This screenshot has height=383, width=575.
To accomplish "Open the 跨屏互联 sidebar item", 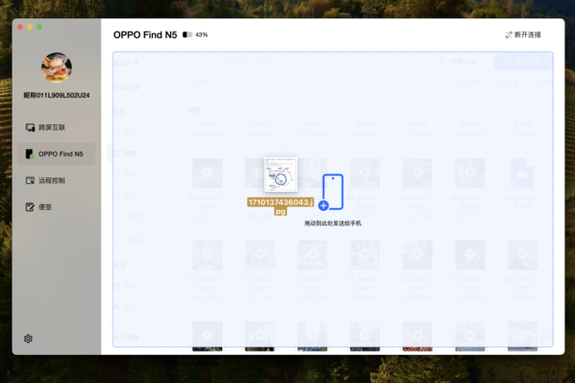I will click(57, 128).
